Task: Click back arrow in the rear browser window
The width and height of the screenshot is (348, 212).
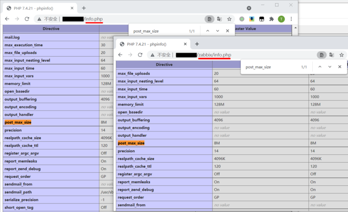Action: tap(7, 19)
